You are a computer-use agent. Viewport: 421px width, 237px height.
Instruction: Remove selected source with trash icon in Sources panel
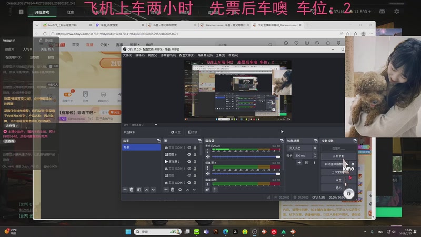click(173, 190)
